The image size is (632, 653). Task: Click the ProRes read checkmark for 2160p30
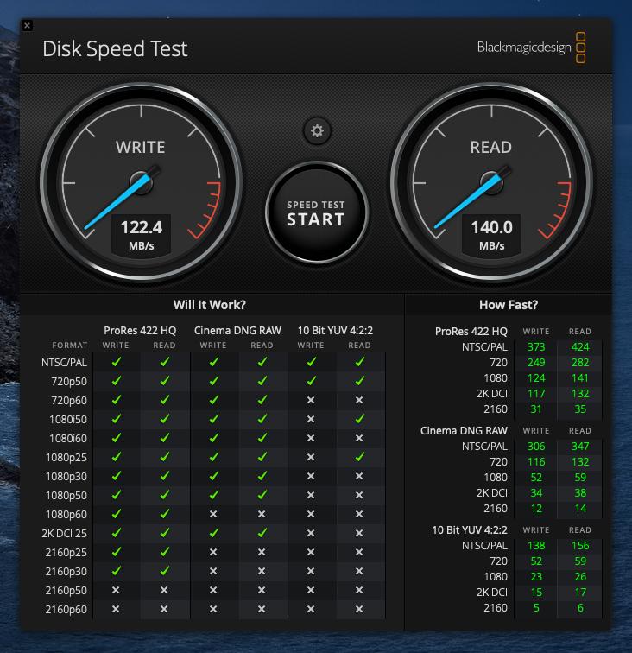pyautogui.click(x=164, y=571)
